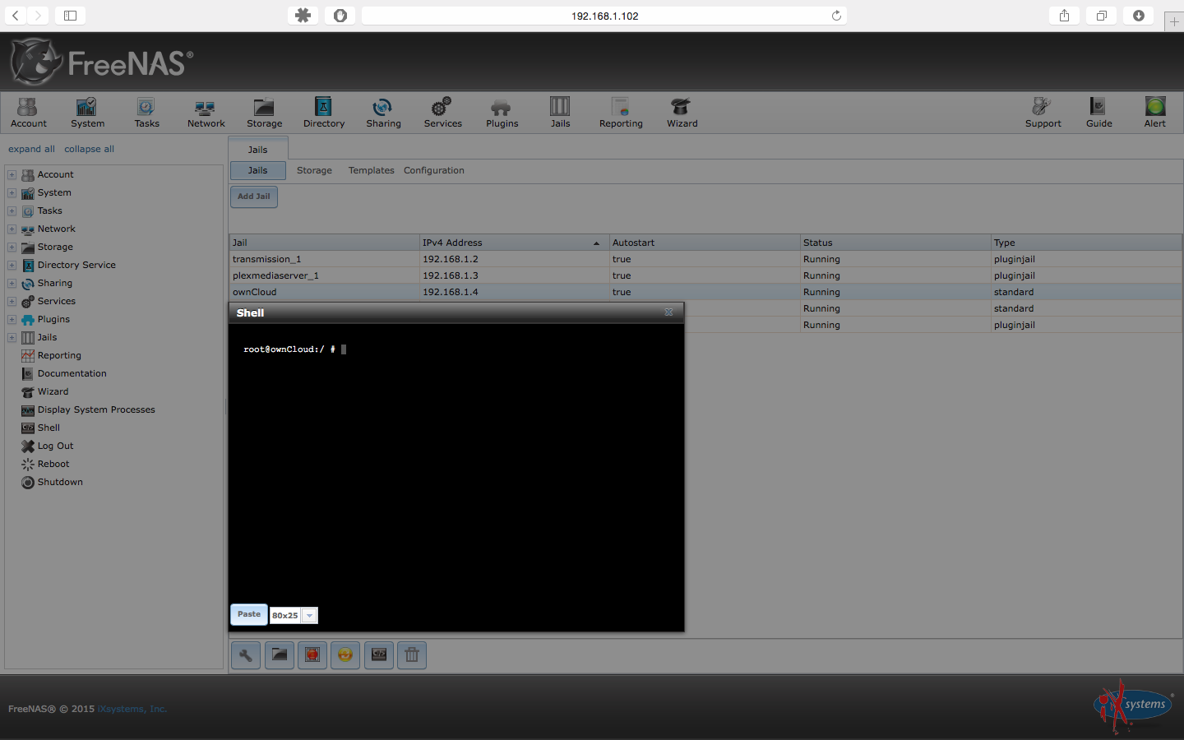Expand the Account tree node
The width and height of the screenshot is (1184, 740).
pos(12,174)
